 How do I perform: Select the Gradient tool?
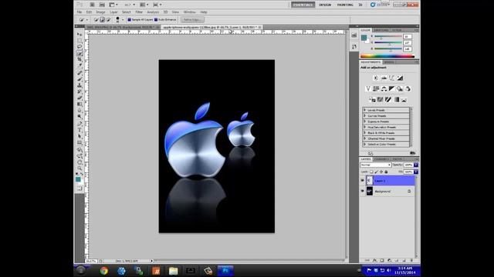click(80, 105)
